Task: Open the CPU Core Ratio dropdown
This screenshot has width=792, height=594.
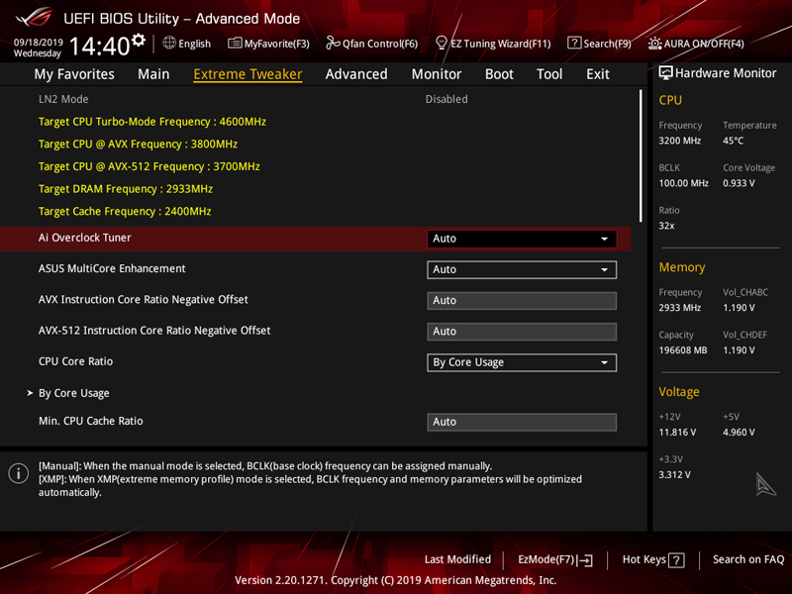Action: [522, 362]
